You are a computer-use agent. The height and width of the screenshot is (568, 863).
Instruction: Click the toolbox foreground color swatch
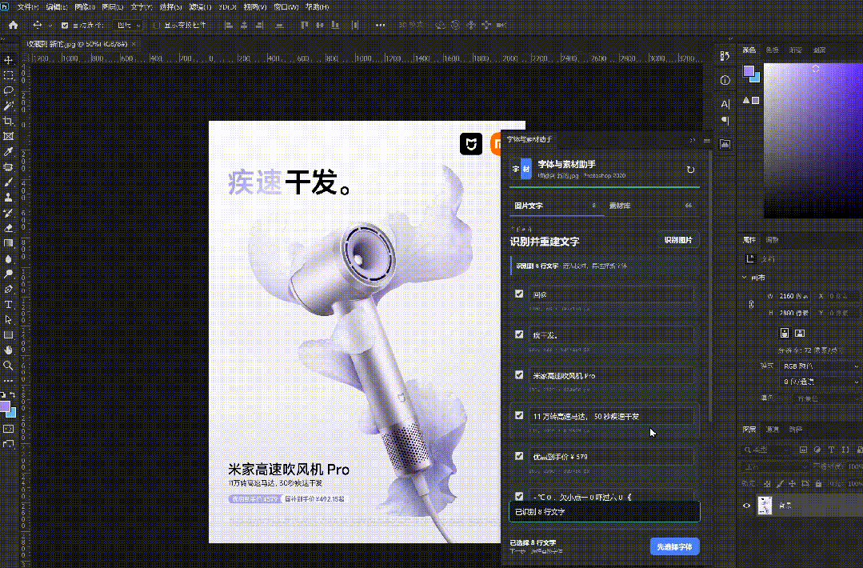(5, 406)
